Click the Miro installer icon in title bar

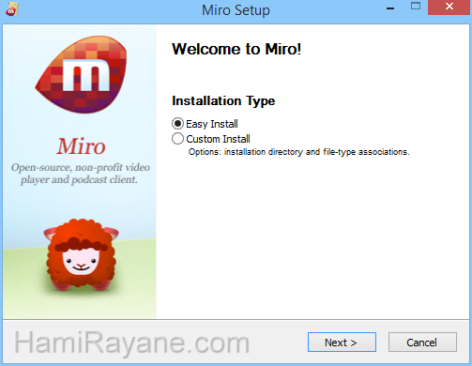[x=12, y=9]
